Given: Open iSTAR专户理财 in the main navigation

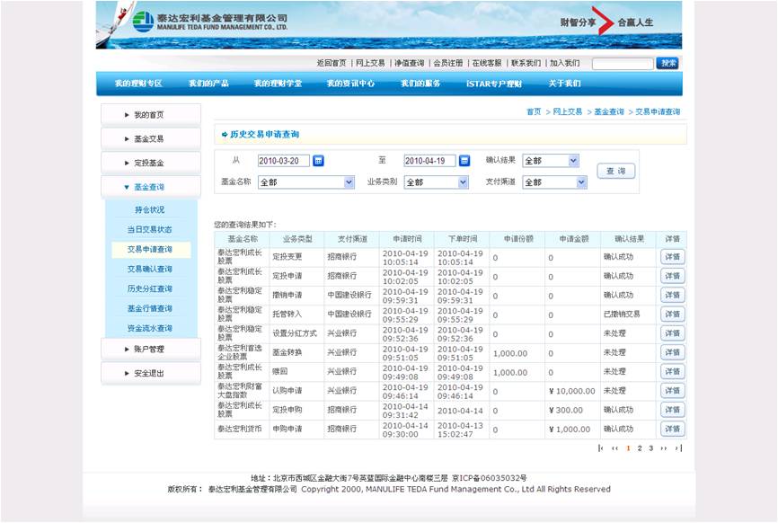Looking at the screenshot, I should pos(494,84).
